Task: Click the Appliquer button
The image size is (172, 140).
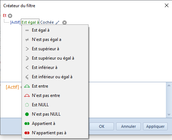Action: click(x=155, y=126)
